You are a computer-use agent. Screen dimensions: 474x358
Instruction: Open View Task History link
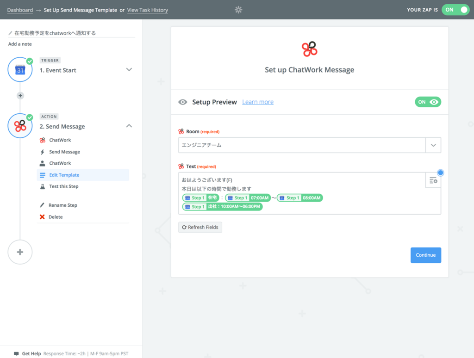pyautogui.click(x=148, y=10)
